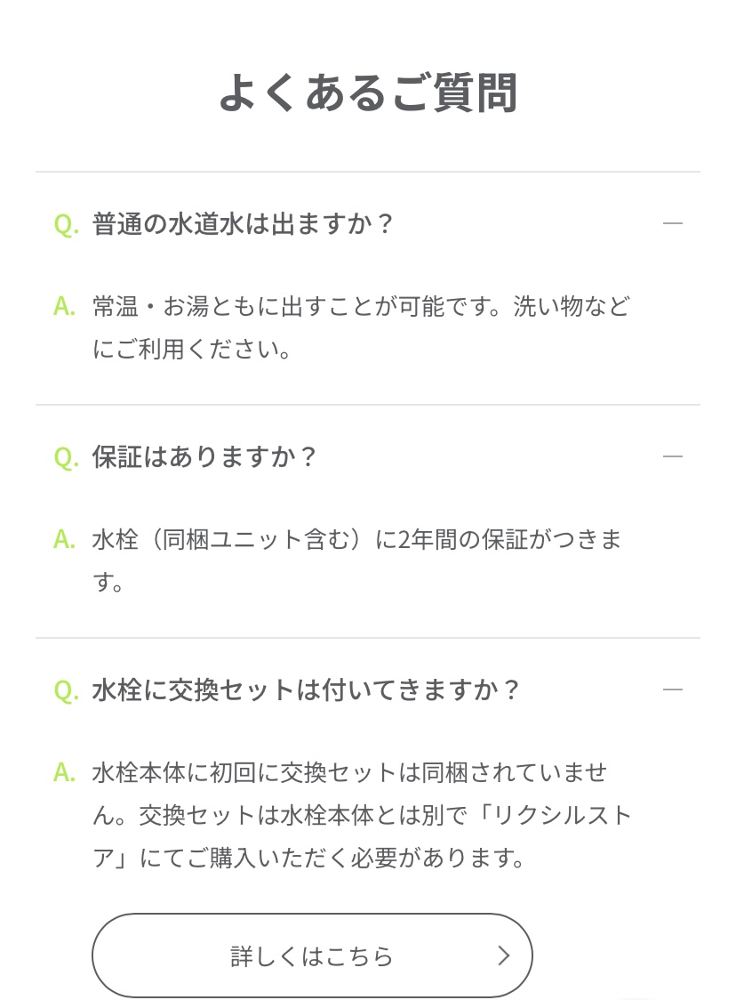Click the 「リクシルストア」 mention in the answer
This screenshot has width=736, height=1000.
coord(555,815)
